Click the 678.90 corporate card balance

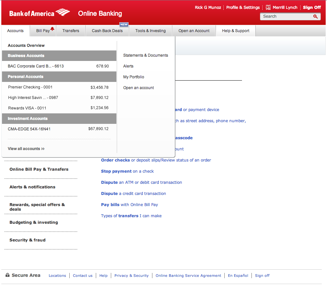[x=102, y=66]
